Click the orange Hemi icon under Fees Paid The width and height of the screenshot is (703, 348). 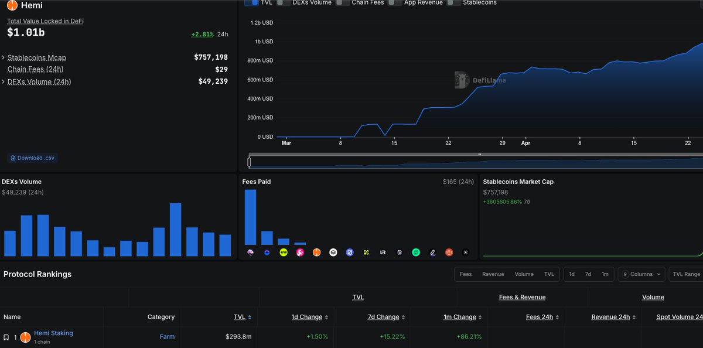316,252
